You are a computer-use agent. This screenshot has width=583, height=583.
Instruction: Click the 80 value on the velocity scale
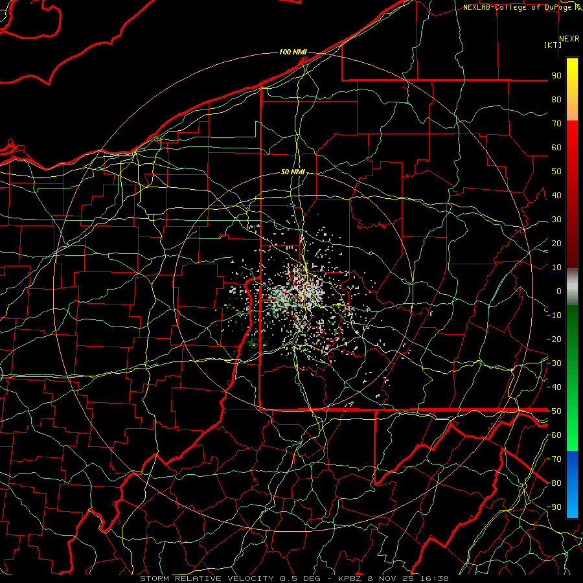[556, 99]
